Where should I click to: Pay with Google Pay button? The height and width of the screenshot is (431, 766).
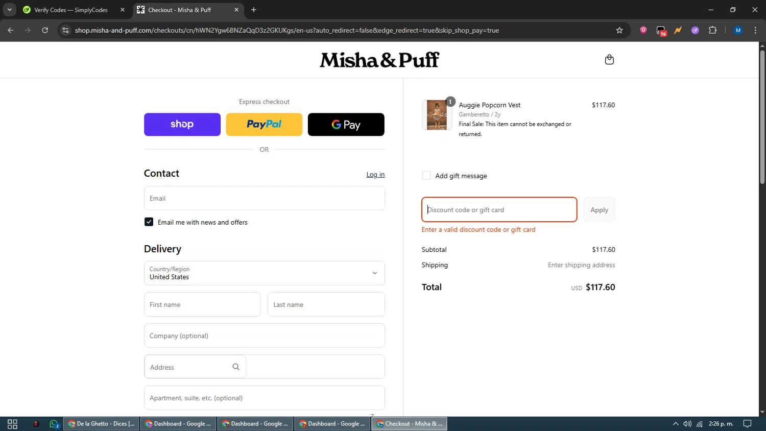point(346,125)
